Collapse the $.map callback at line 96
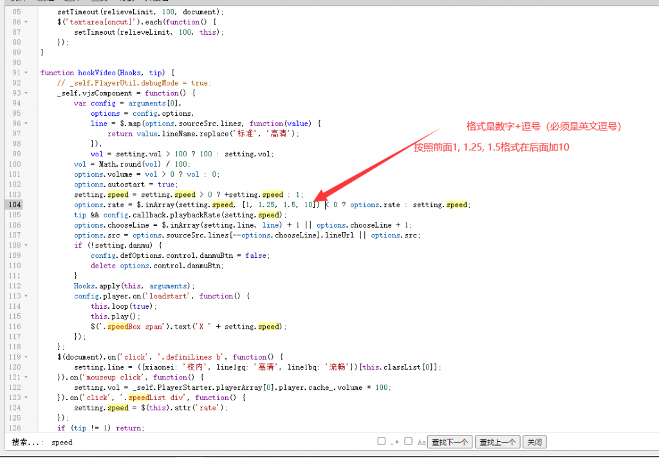 click(26, 124)
